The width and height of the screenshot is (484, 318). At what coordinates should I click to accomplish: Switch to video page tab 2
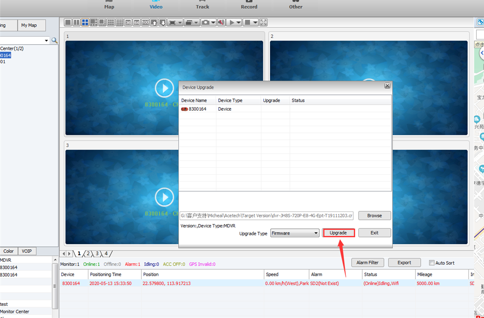point(88,253)
